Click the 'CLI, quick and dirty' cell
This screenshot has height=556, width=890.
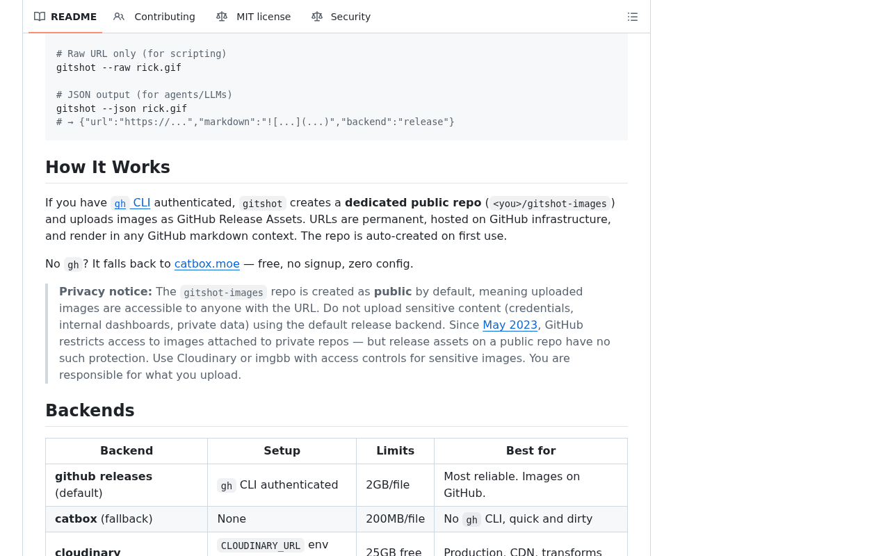[x=531, y=519]
